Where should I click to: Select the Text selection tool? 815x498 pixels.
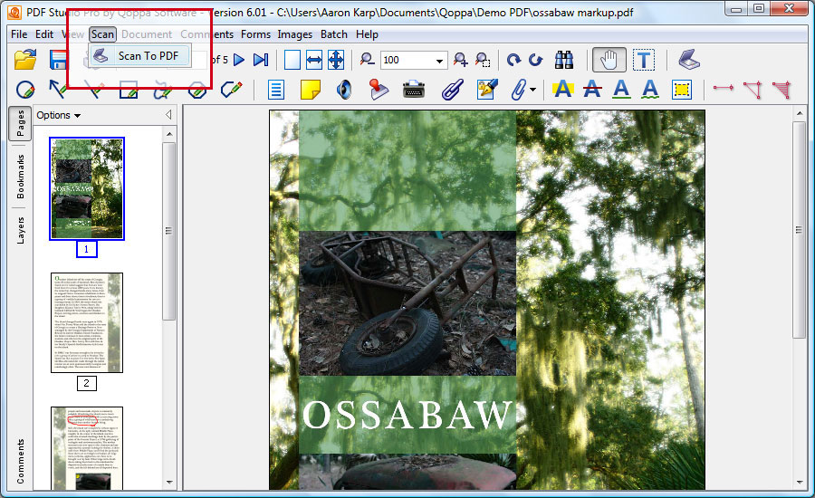click(x=644, y=61)
